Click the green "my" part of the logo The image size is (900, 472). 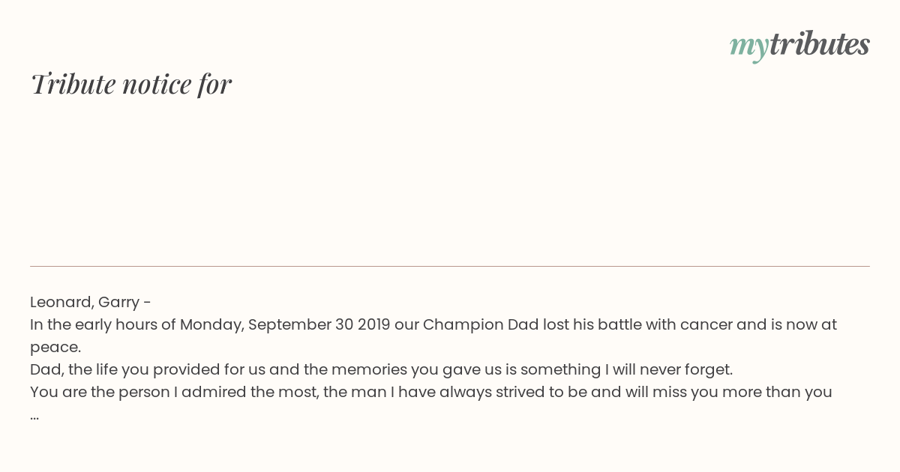[x=748, y=46]
